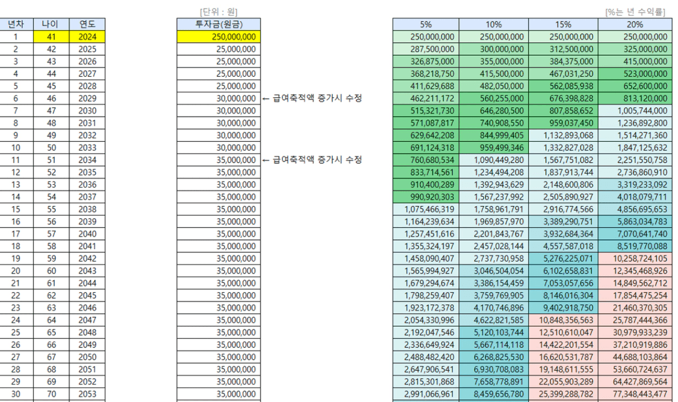678x402 pixels.
Task: Click the pink cell showing 10,848,356,563
Action: (x=562, y=321)
